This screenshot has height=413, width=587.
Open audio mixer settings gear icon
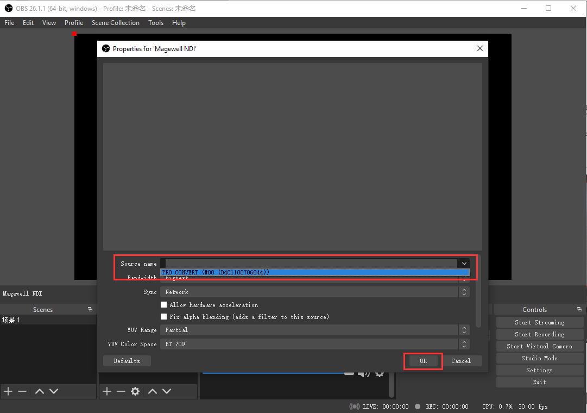click(x=380, y=373)
